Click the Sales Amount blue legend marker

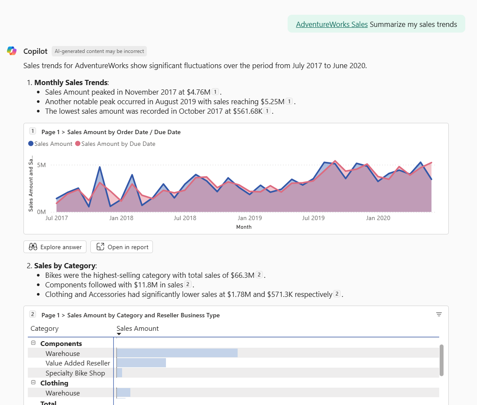click(x=31, y=144)
